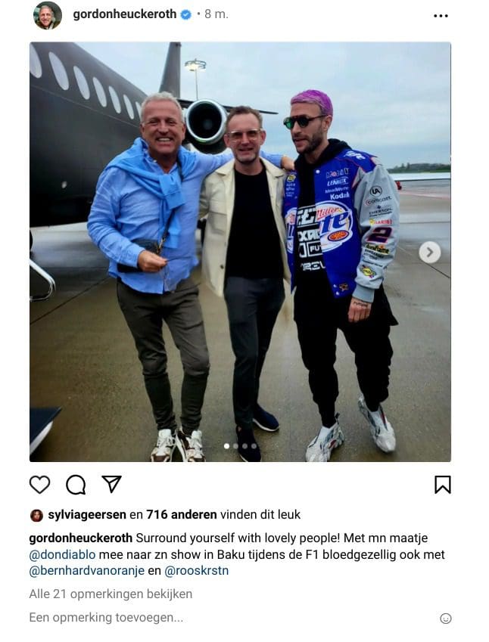Open the three-dot options menu
This screenshot has height=642, width=489.
(441, 16)
